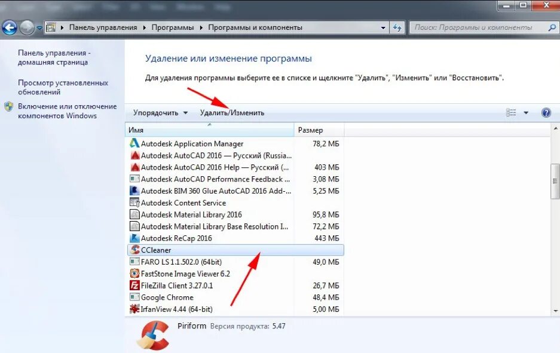Select 'Autodesk AutoCAD Performance Feedback' entry
Screen dimensions: 560x353
point(235,179)
